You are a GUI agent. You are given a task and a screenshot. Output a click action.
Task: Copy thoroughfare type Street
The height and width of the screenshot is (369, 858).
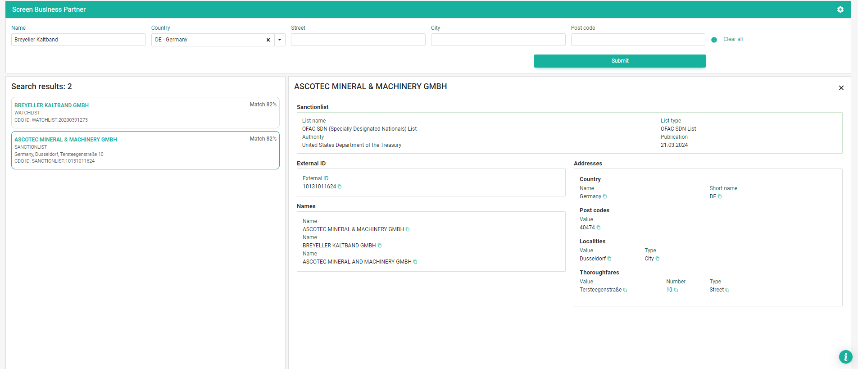(727, 290)
